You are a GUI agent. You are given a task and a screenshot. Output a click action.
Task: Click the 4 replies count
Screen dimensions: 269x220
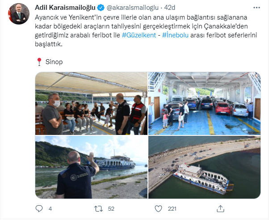pos(50,209)
